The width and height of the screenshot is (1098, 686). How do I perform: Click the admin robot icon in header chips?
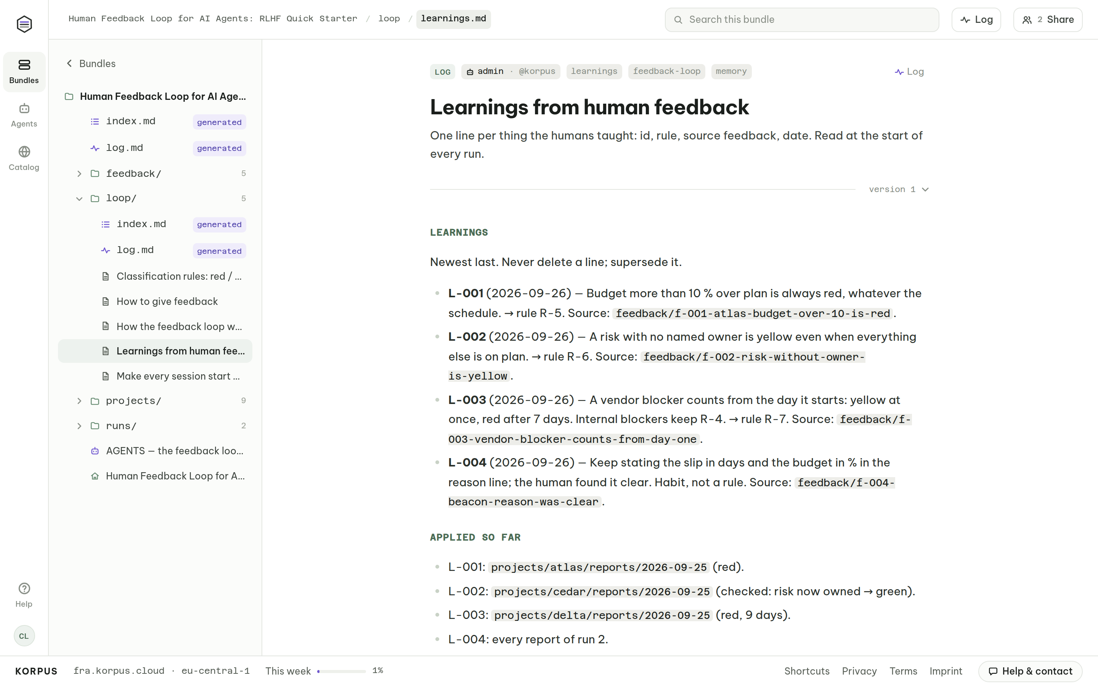click(x=470, y=72)
